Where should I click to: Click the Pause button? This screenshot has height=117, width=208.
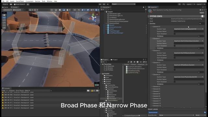tap(104, 4)
